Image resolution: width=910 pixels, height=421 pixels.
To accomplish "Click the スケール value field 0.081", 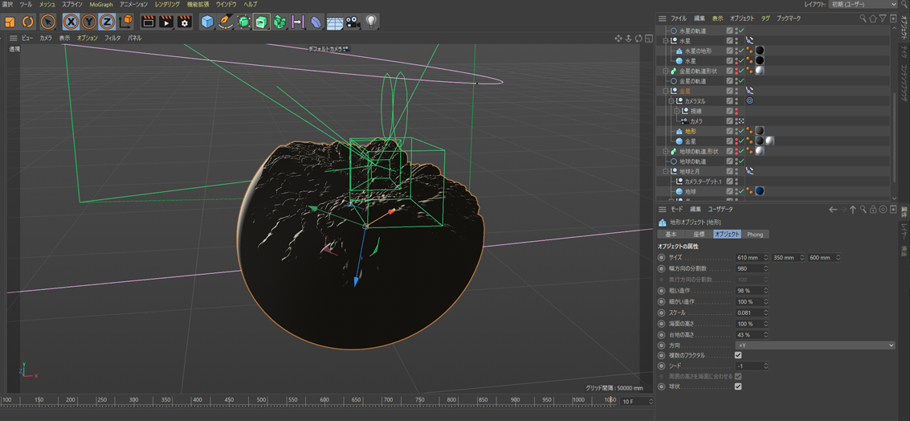I will click(749, 313).
